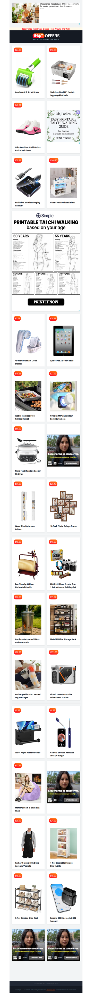The height and width of the screenshot is (993, 103).
Task: Open the Cordless Grill Scrub Brush title
Action: point(27,93)
